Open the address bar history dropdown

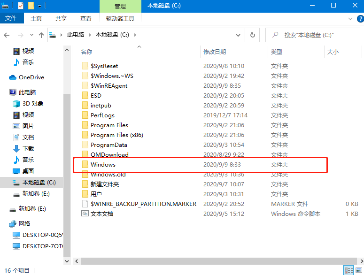pyautogui.click(x=238, y=35)
